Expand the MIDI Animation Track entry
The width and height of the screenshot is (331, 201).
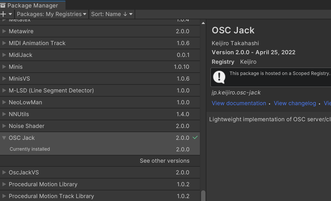[x=4, y=43]
